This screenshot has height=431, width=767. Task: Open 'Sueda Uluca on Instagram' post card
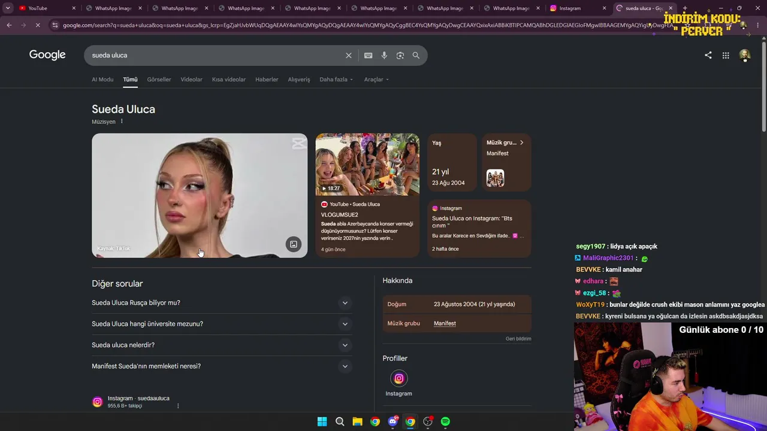pyautogui.click(x=479, y=229)
